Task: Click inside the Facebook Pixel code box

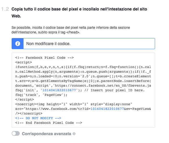Action: [83, 90]
